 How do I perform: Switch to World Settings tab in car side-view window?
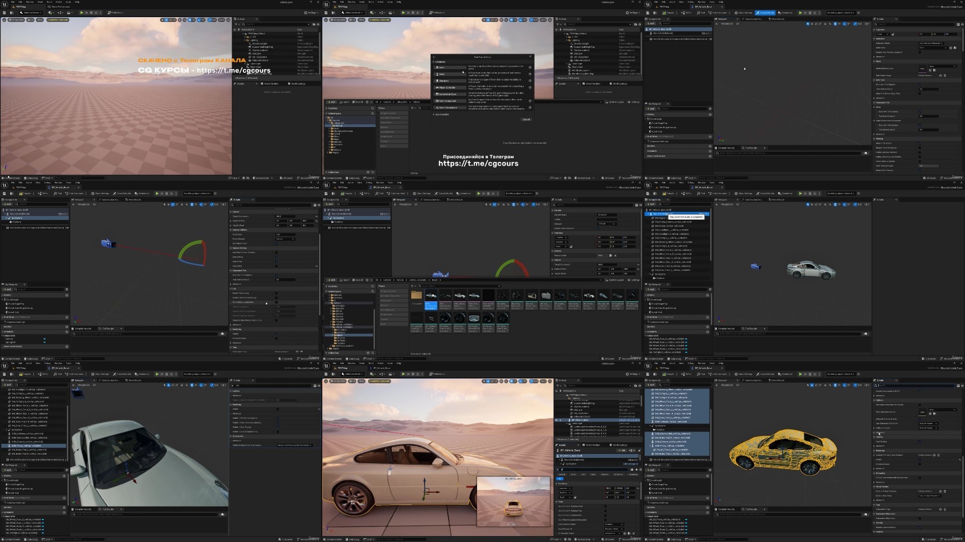[618, 445]
